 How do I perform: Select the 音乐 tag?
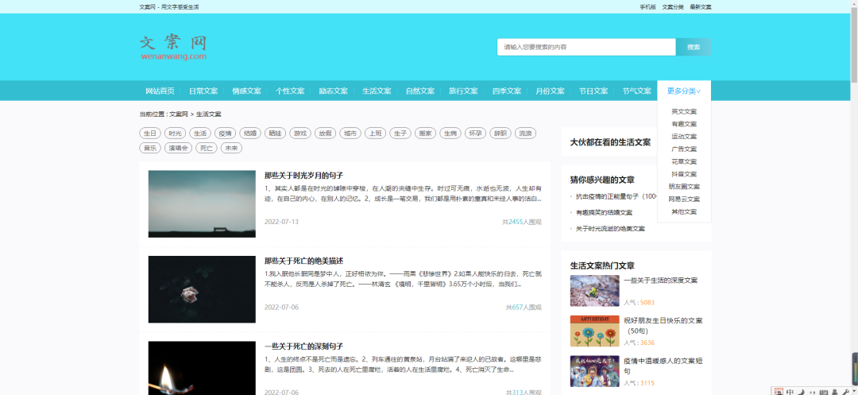point(150,148)
